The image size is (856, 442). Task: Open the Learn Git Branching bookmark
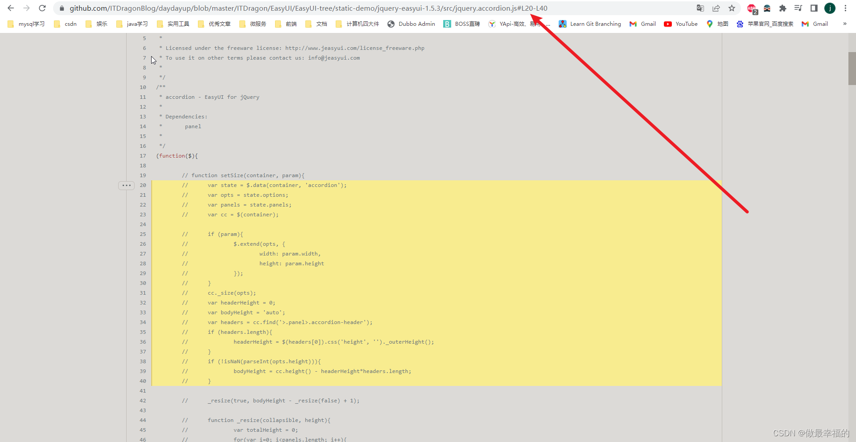(590, 24)
